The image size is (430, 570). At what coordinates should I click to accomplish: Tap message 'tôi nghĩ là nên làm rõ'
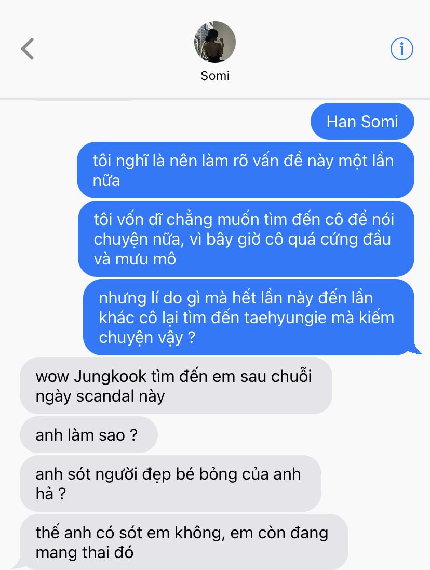tap(246, 170)
